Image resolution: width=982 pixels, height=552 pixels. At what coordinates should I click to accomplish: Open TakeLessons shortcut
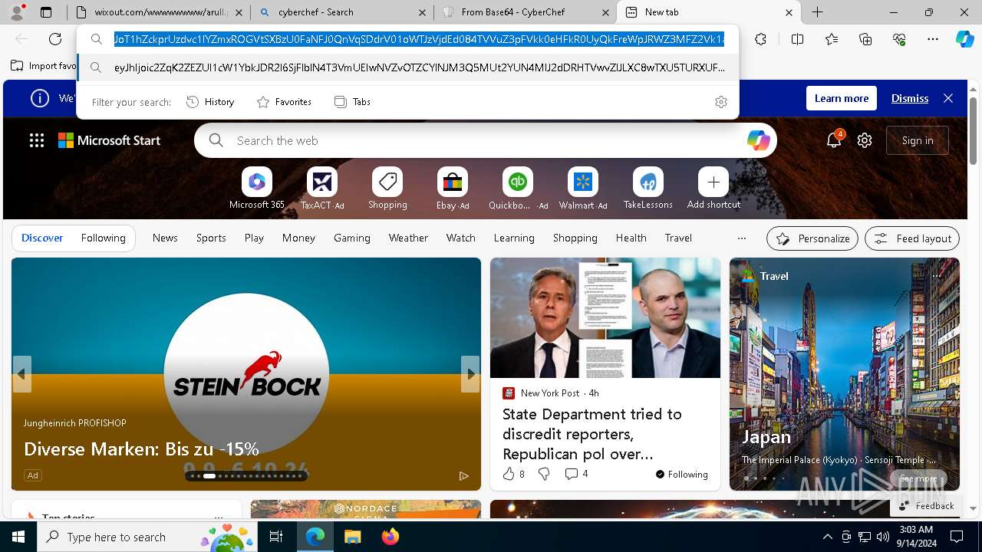point(648,189)
